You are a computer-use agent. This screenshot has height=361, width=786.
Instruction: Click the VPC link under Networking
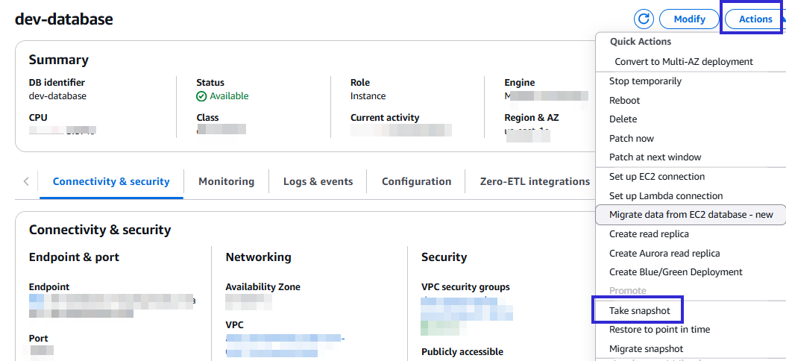[x=285, y=344]
